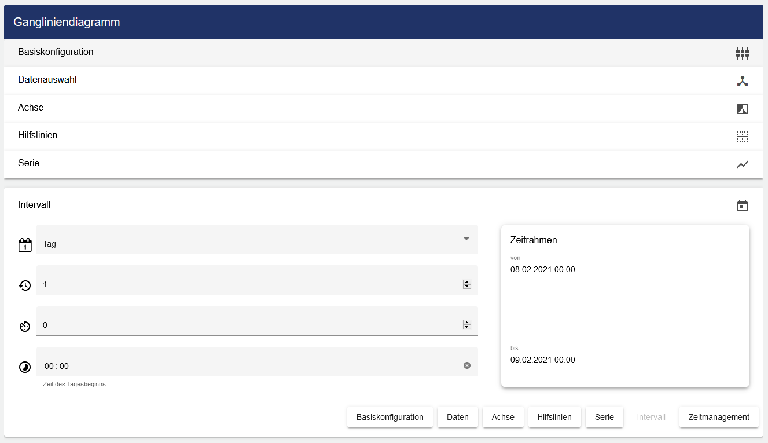Click the 'von' date field 08.02.2021

pos(624,270)
